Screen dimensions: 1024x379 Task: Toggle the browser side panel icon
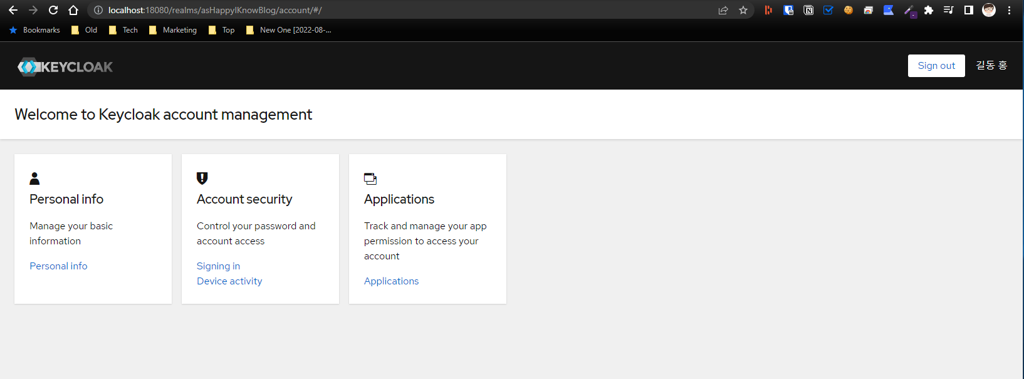[969, 10]
